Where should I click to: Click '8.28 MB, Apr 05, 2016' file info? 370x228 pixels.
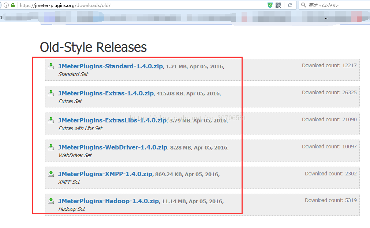[199, 148]
